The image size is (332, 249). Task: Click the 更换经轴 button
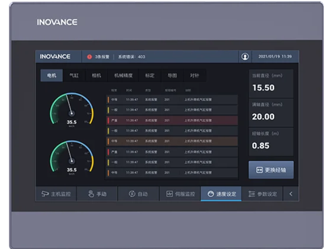[x=271, y=170]
